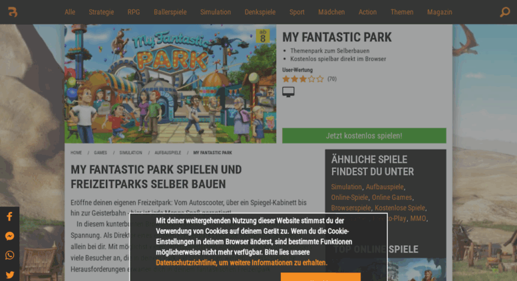This screenshot has width=517, height=281.
Task: Open the Ballerspiele menu item
Action: pyautogui.click(x=170, y=12)
